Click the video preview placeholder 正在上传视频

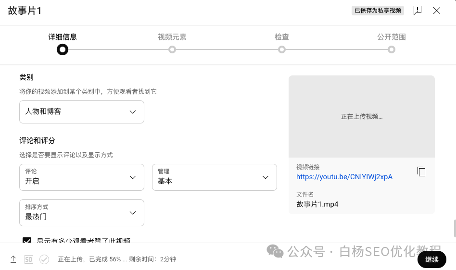click(x=362, y=116)
